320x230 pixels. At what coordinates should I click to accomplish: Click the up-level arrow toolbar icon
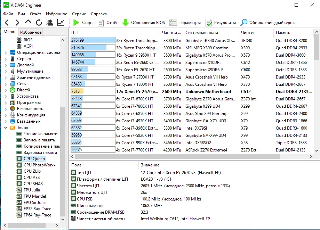coord(28,22)
